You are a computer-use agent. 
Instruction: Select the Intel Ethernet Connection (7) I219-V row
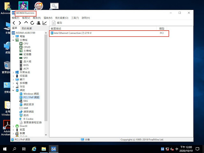(x=109, y=33)
